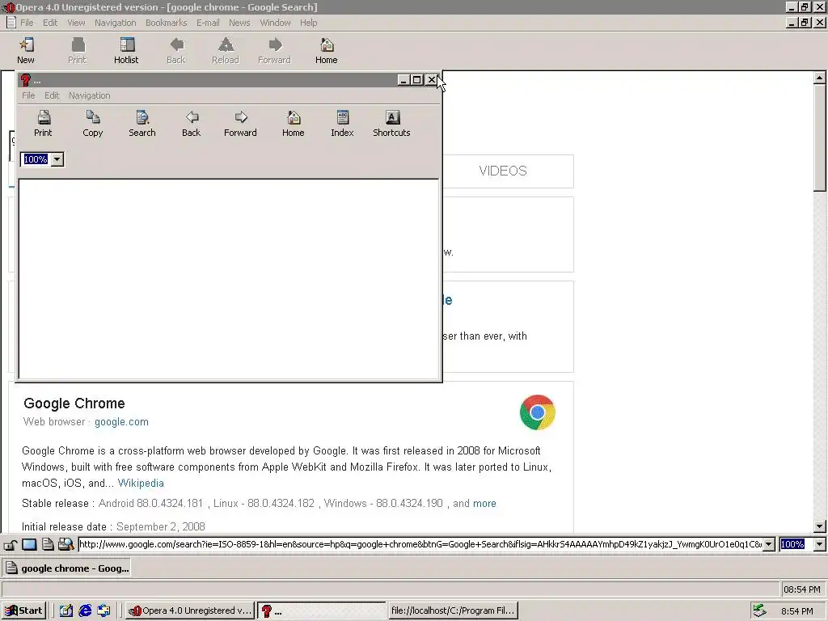Click the padlock security icon in address bar

click(11, 544)
